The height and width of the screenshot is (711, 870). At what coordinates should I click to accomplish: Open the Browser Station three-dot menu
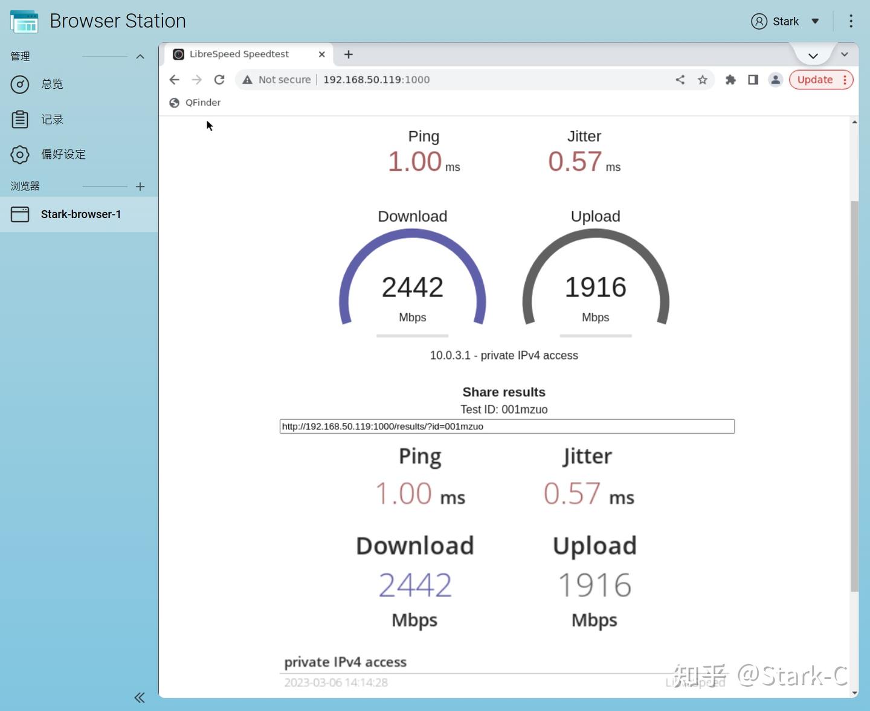coord(851,21)
